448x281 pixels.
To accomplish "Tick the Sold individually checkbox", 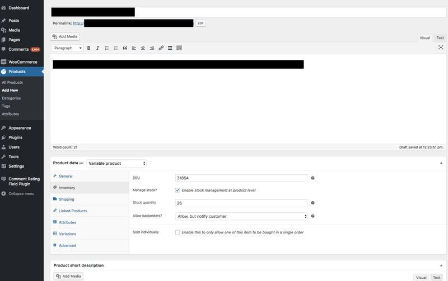I will pyautogui.click(x=178, y=232).
